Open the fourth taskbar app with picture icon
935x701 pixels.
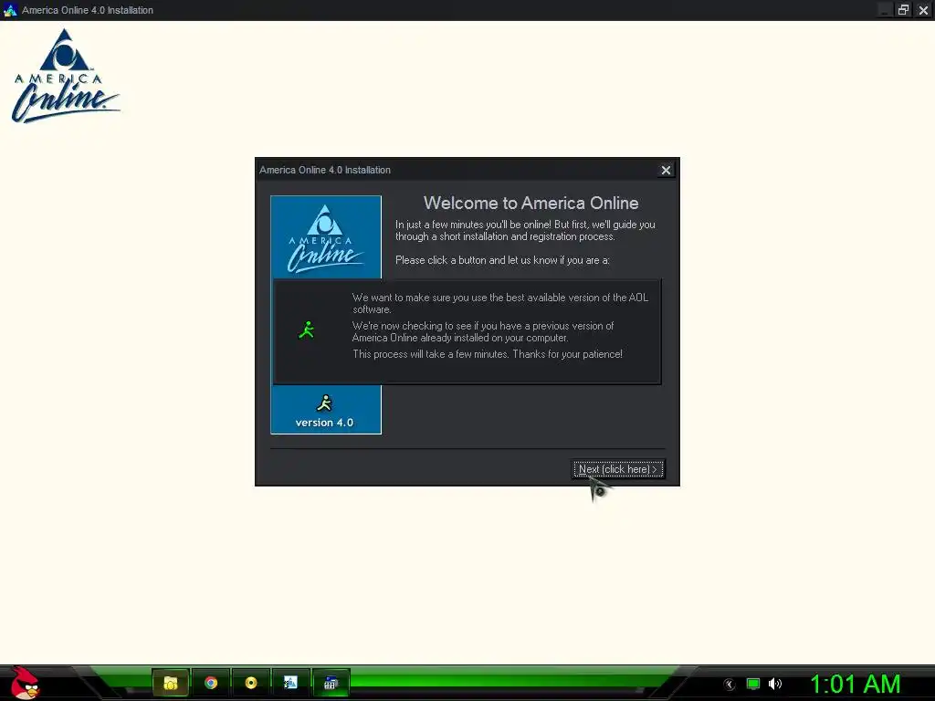290,683
